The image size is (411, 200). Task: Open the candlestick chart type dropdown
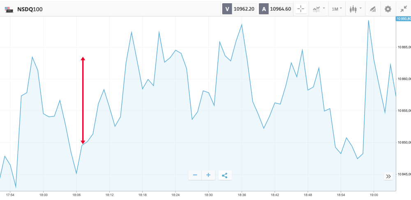[356, 9]
